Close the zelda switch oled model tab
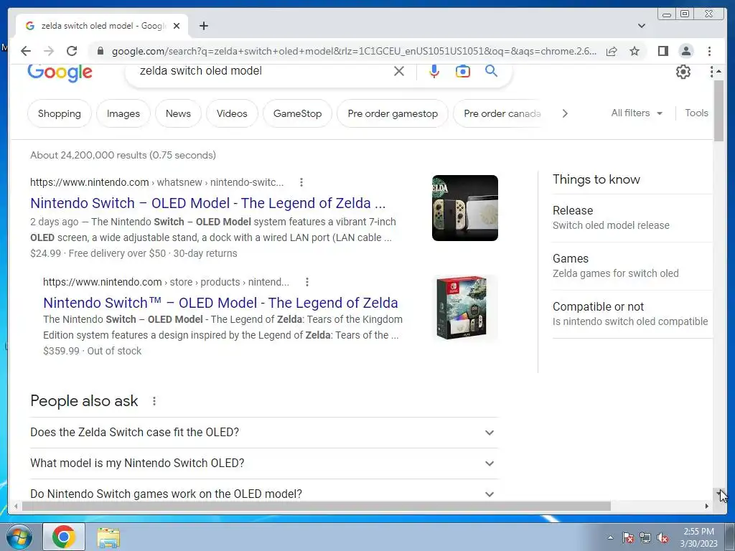 (x=177, y=26)
